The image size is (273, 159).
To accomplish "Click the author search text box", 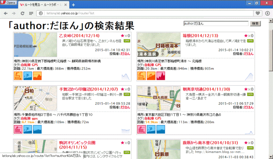I will coord(216,23).
